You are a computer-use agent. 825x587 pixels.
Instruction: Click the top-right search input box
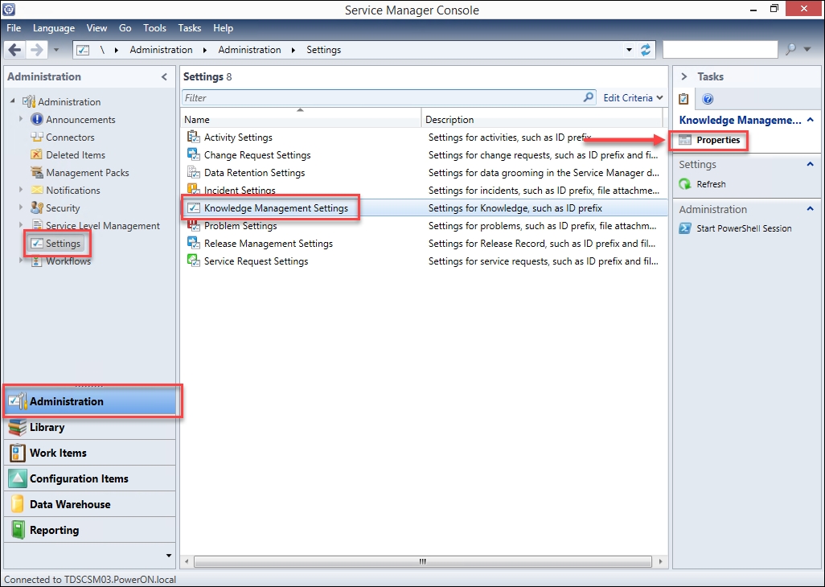pyautogui.click(x=720, y=49)
